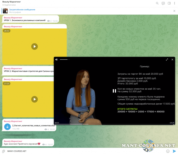
Task: Close the floating video player
Action: click(172, 59)
